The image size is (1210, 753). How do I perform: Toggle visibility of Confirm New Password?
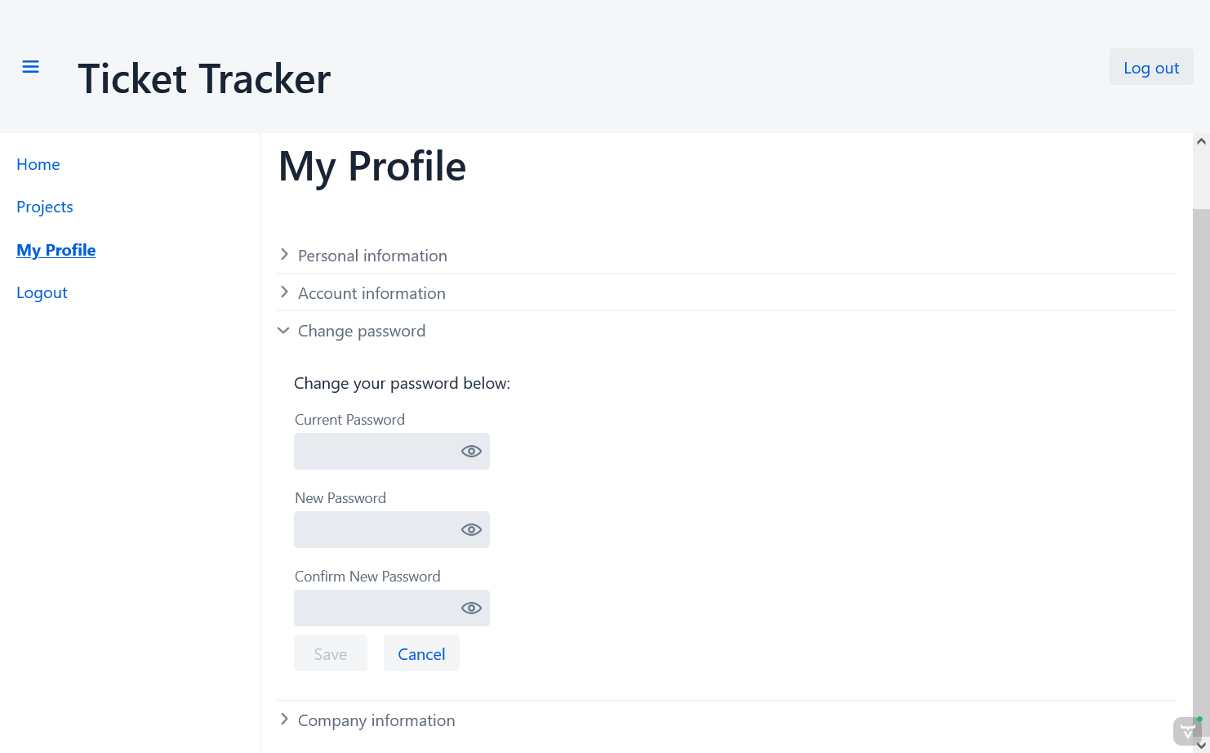[471, 608]
